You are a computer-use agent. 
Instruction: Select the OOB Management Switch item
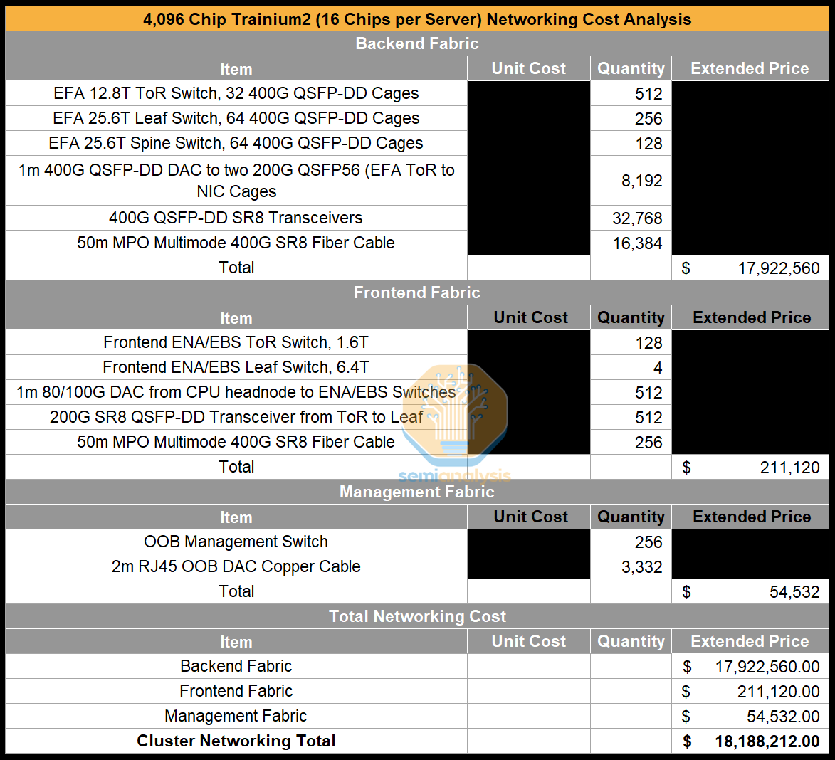pyautogui.click(x=236, y=542)
